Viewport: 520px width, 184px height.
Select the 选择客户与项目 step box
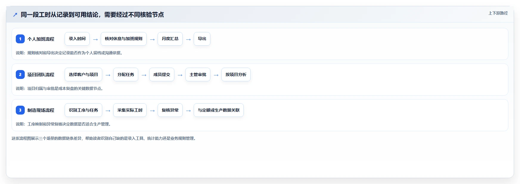[x=83, y=74]
